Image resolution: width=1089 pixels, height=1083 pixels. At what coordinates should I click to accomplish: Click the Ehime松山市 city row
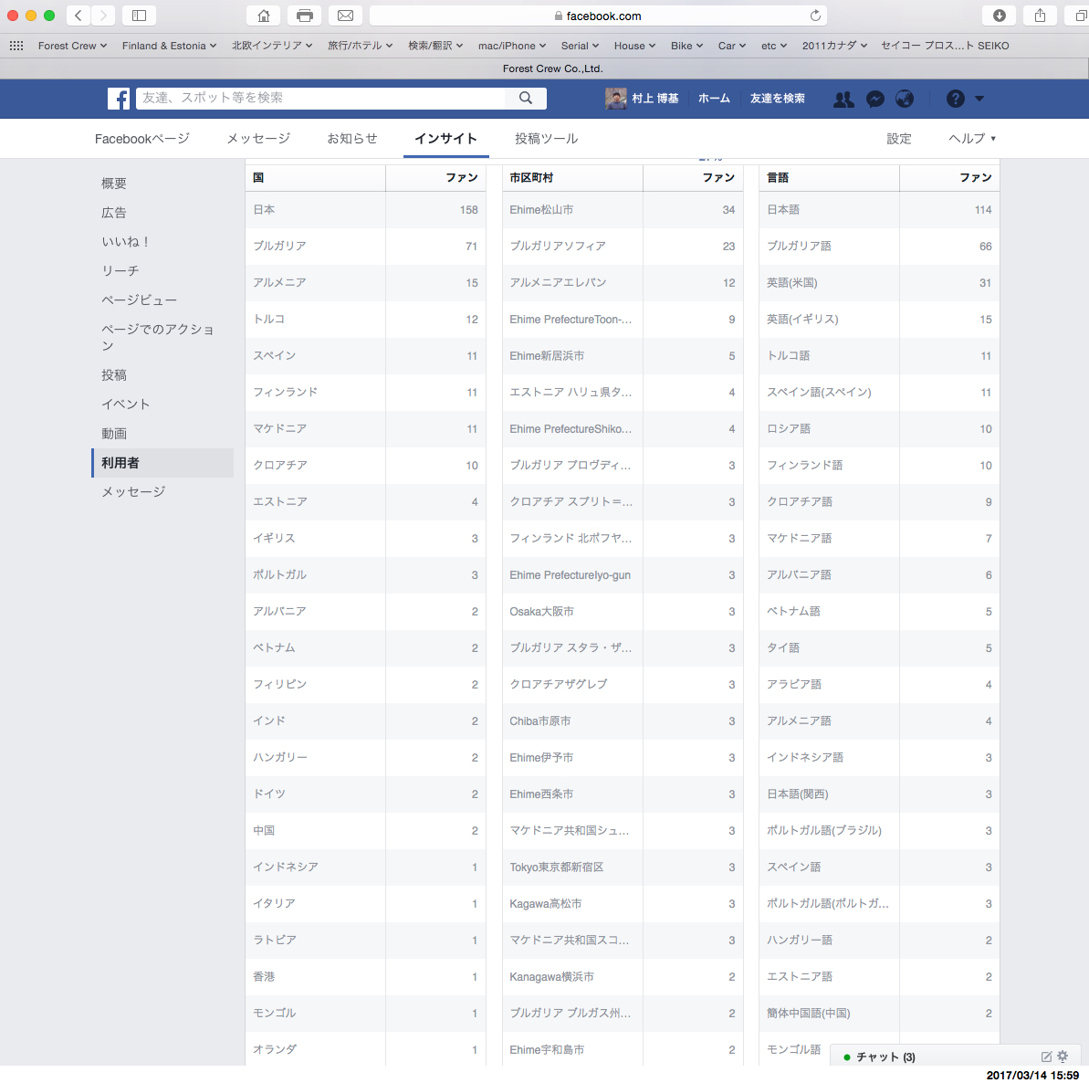[623, 210]
